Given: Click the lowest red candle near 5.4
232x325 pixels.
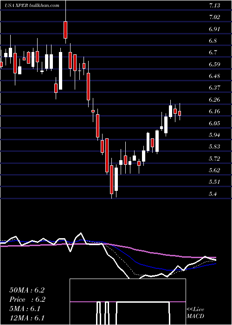Looking at the screenshot, I should click(x=112, y=180).
